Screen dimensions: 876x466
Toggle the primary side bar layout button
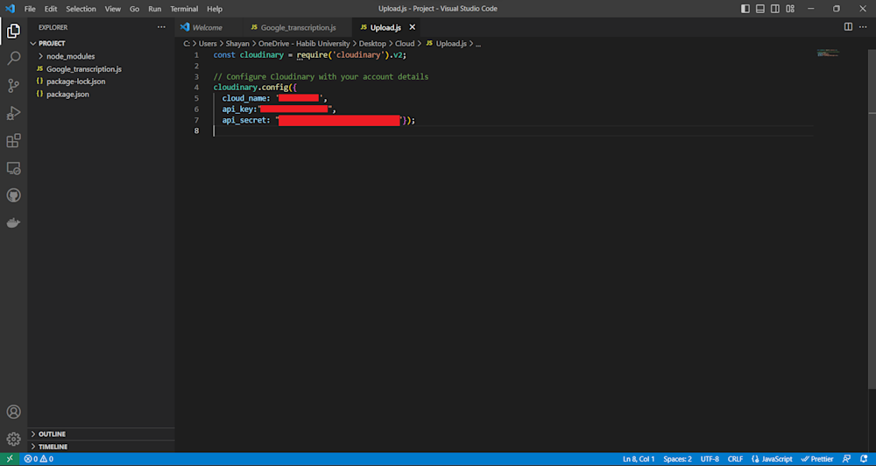[745, 9]
